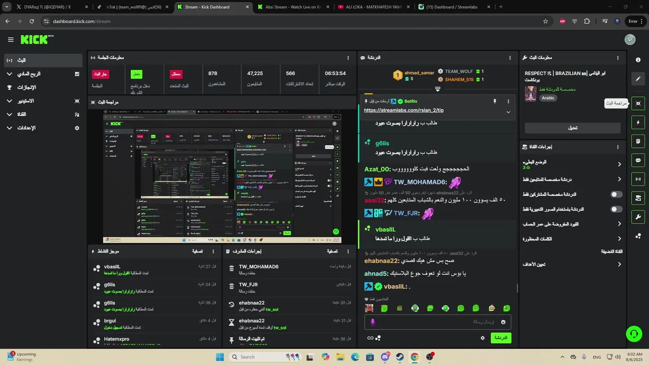
Task: Expand the set goals (تعيين الأهداف) option
Action: pos(572,264)
